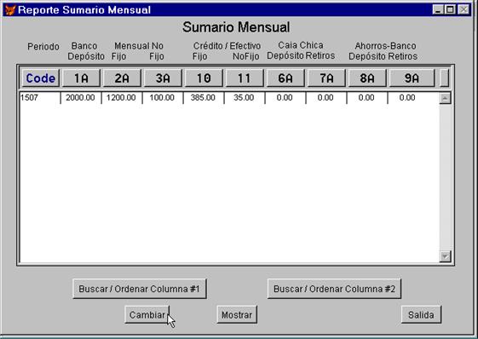Select the 9A column header
Screen dimensions: 478x339
pos(412,78)
